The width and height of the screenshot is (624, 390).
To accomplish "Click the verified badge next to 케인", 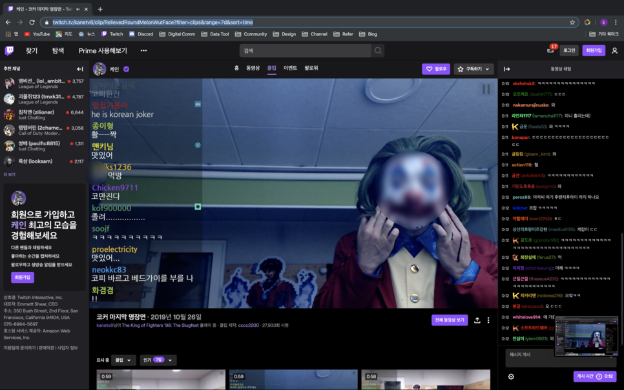I will click(126, 69).
